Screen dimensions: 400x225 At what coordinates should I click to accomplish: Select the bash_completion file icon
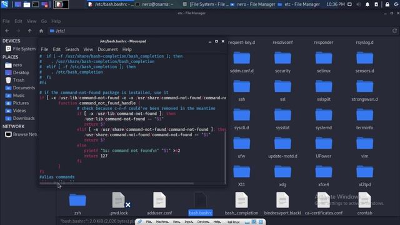[242, 200]
